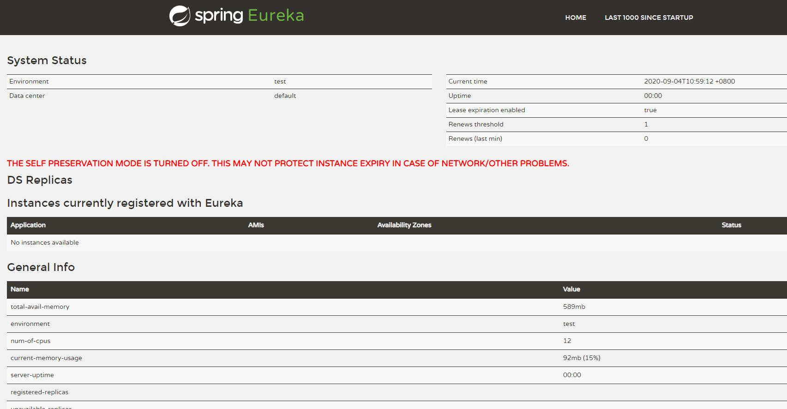
Task: Click the Data center label
Action: coord(27,96)
